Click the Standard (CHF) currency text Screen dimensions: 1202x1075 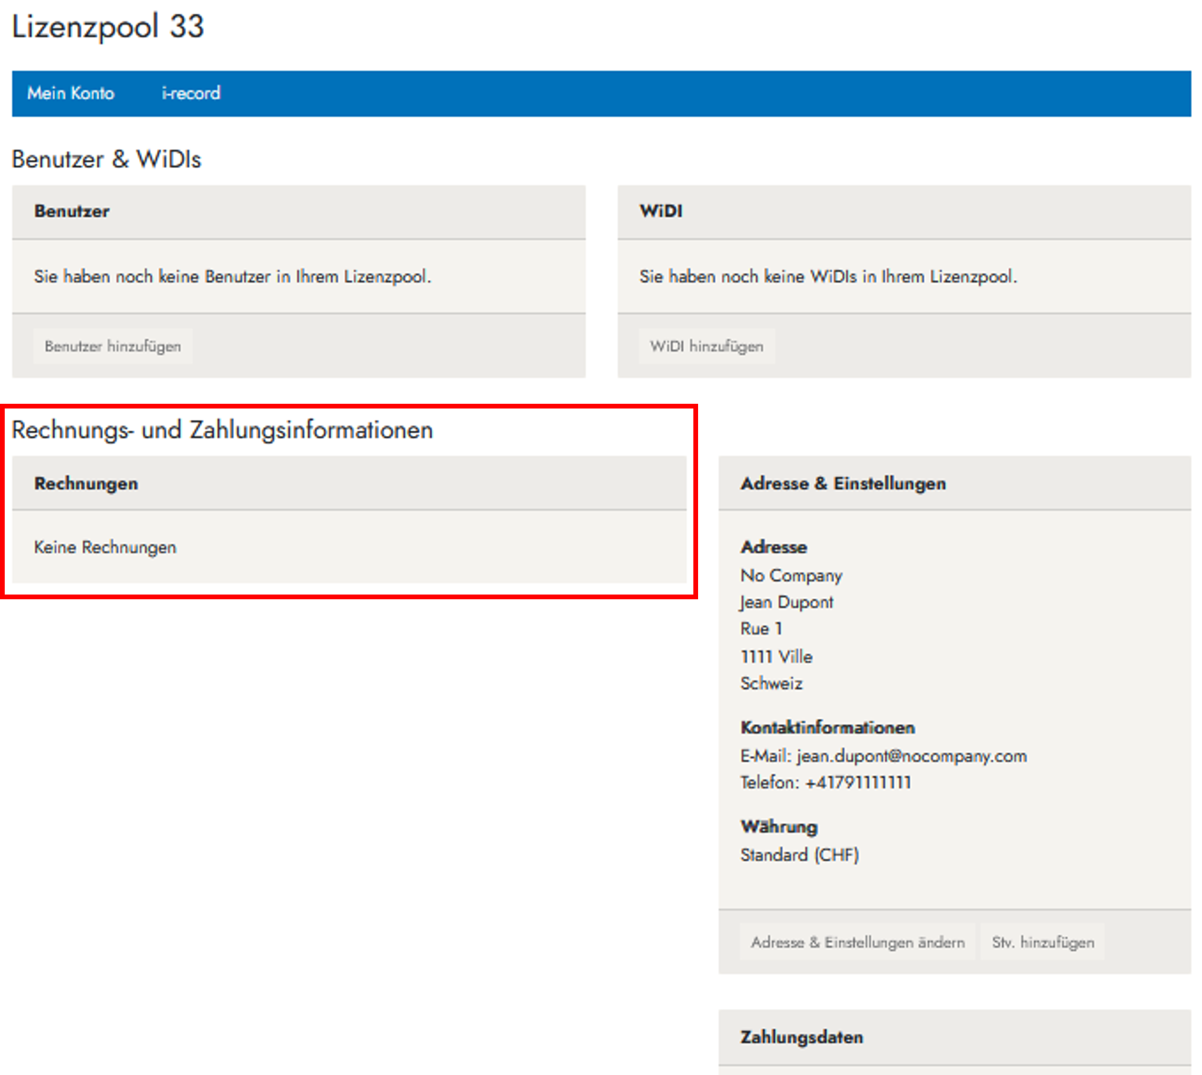799,855
